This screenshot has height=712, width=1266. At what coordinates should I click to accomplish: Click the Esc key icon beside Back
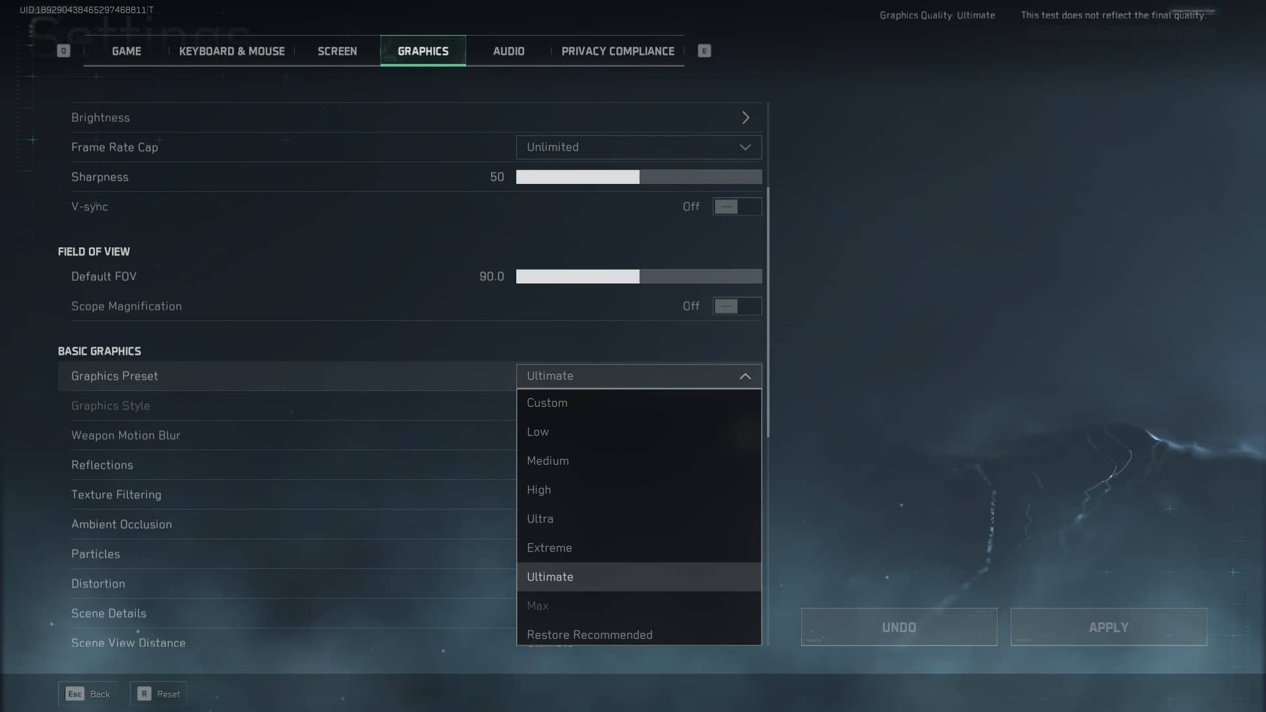click(x=75, y=694)
